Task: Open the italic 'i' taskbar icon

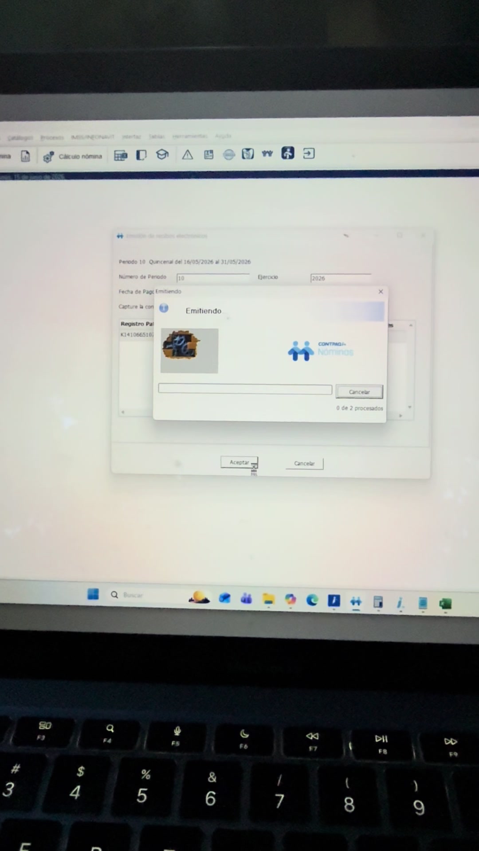Action: tap(400, 602)
